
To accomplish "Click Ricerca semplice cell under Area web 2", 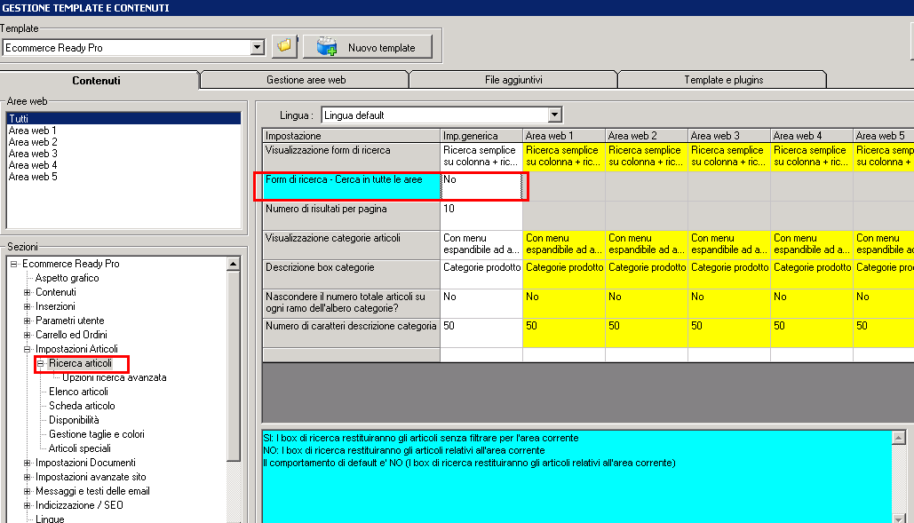I will tap(647, 156).
